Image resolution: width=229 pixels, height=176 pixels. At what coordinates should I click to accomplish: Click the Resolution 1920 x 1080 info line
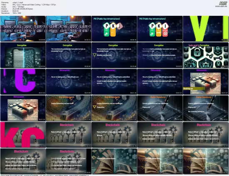click(11, 13)
